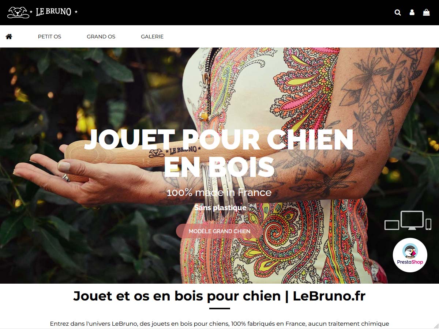Click the 100% made in France subtitle
This screenshot has width=439, height=329.
(219, 192)
